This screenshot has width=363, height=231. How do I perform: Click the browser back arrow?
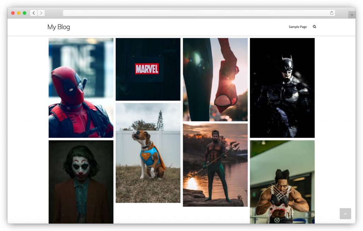click(34, 13)
